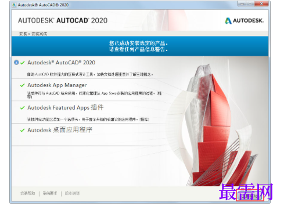Viewport: 284px width, 210px height.
Task: Click the green checkmark next to Autodesk App Manager
Action: pos(23,85)
